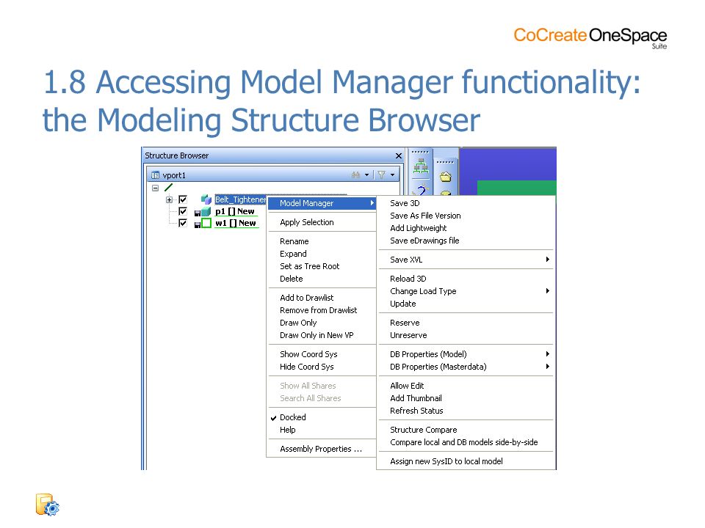Select Set as Tree Root
This screenshot has height=528, width=705.
coord(322,266)
